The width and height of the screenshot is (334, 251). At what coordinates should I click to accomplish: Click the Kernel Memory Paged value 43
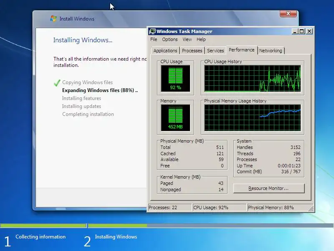(221, 183)
